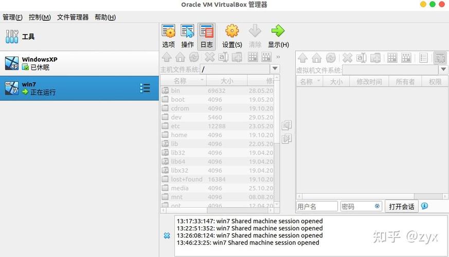
Task: Click the green 显示(H) show arrow
Action: 278,36
